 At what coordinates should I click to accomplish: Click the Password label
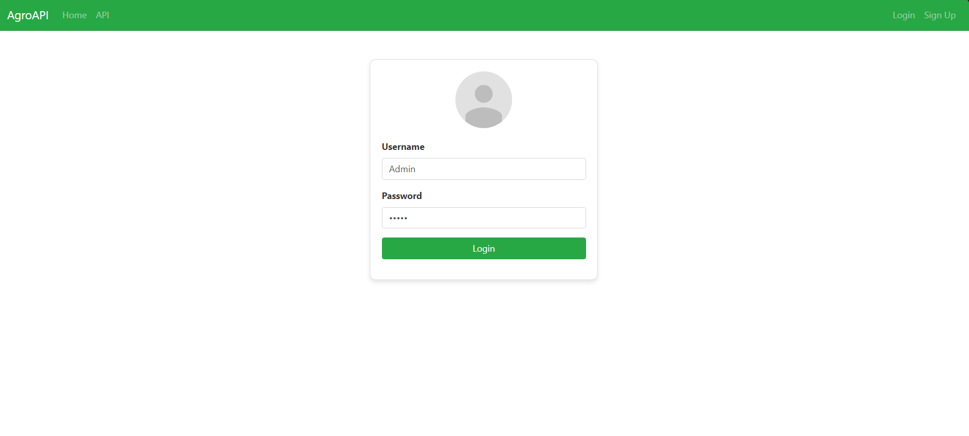point(402,196)
